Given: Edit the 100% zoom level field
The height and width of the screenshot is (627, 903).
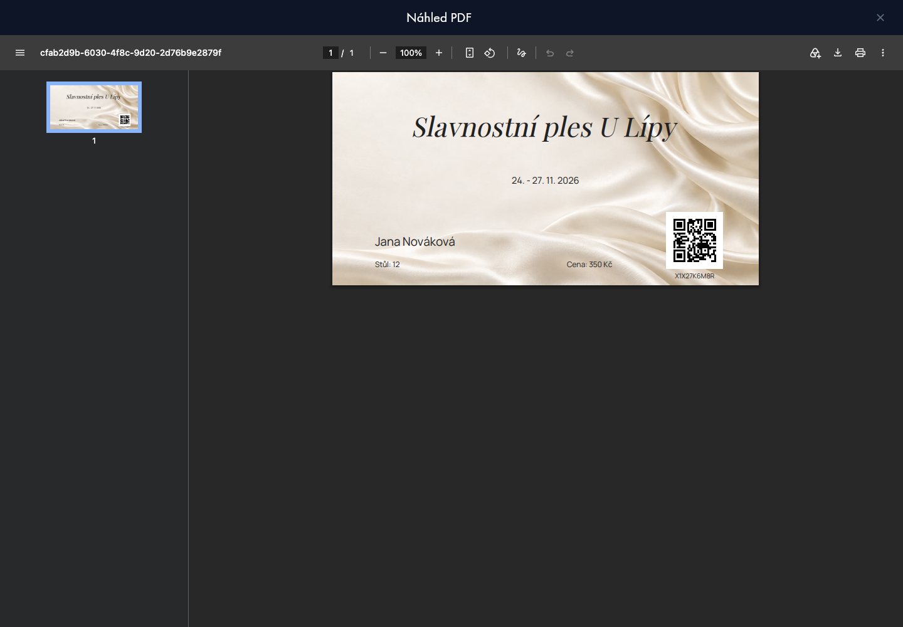Looking at the screenshot, I should 411,53.
